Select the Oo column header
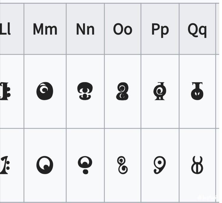The width and height of the screenshot is (222, 203). [x=123, y=29]
